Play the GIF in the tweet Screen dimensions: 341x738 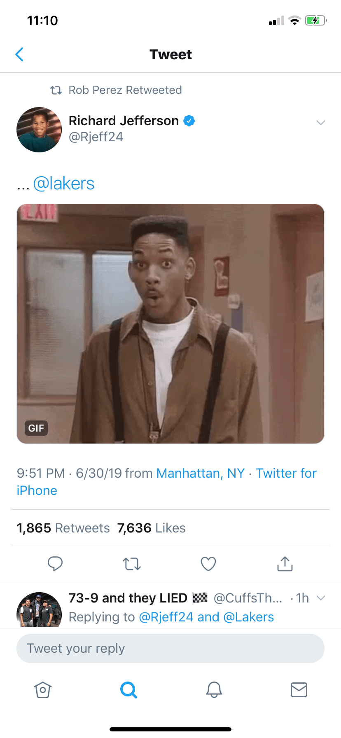170,324
